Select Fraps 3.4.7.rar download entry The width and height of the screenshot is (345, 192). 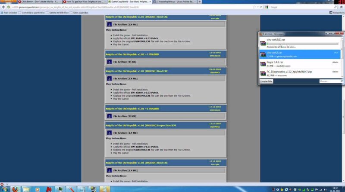tap(300, 64)
